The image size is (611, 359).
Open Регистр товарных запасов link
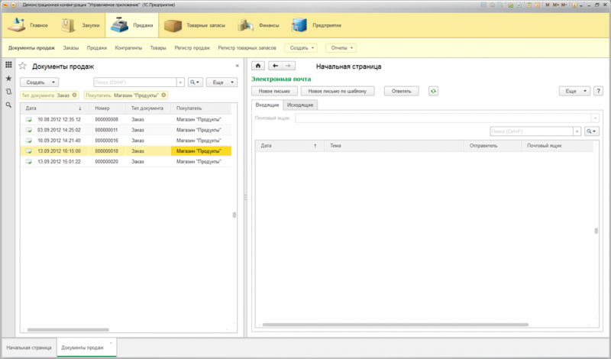coord(247,48)
